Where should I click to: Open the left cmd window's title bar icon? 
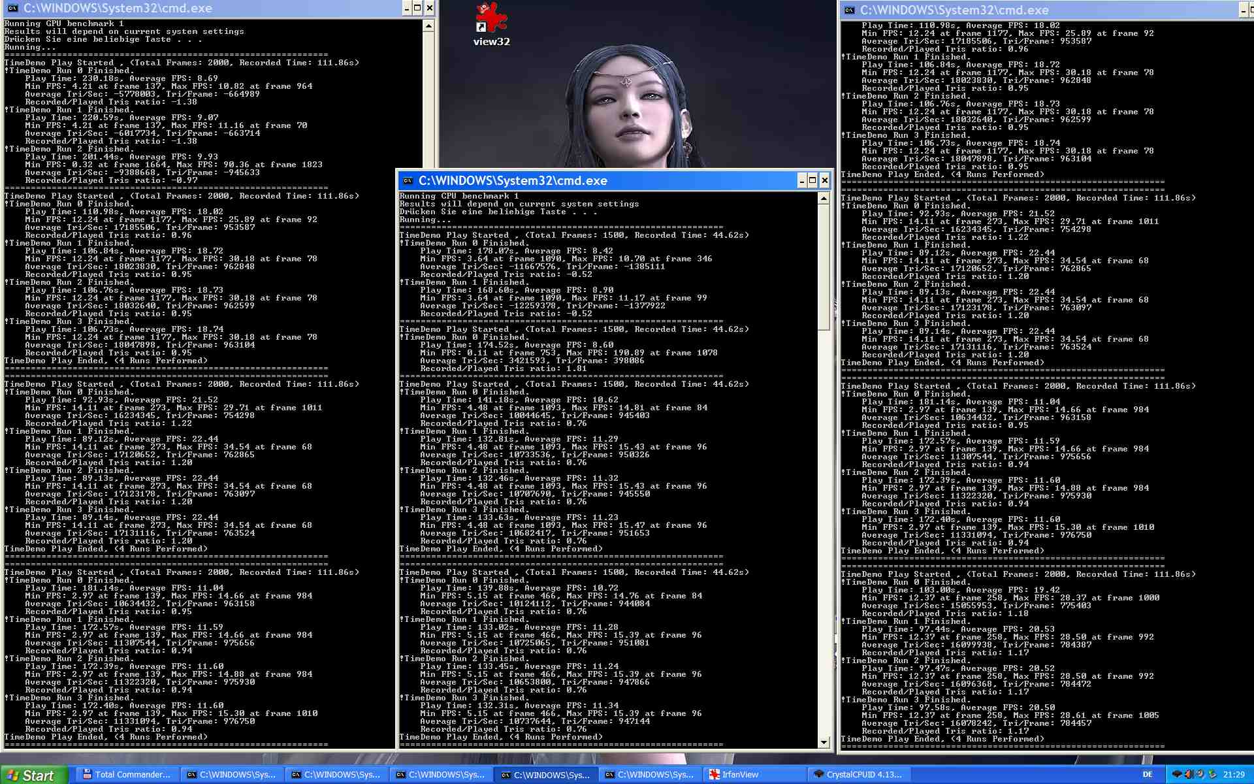coord(12,8)
